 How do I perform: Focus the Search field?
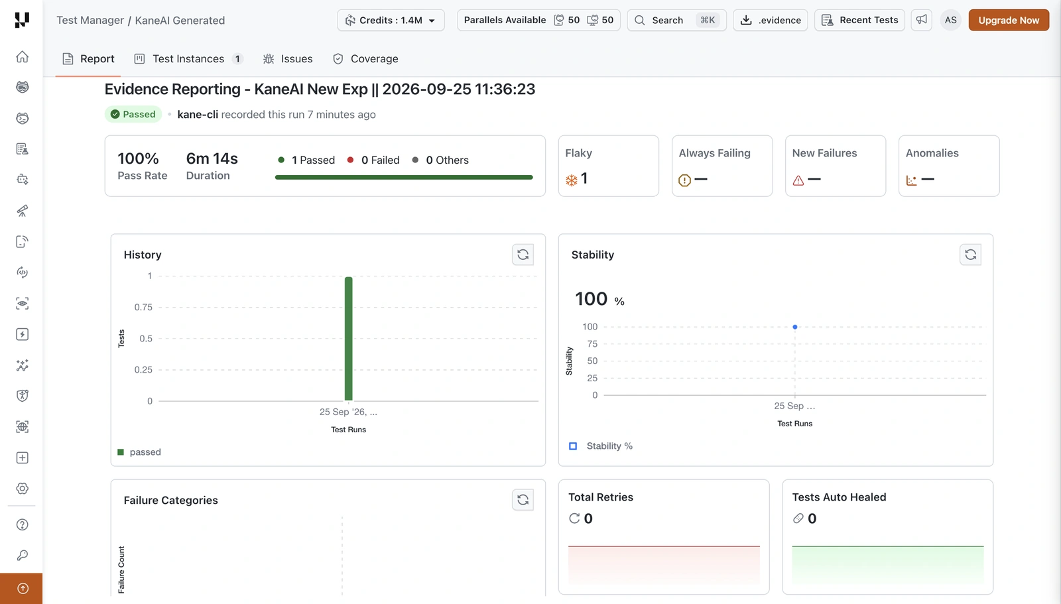676,20
